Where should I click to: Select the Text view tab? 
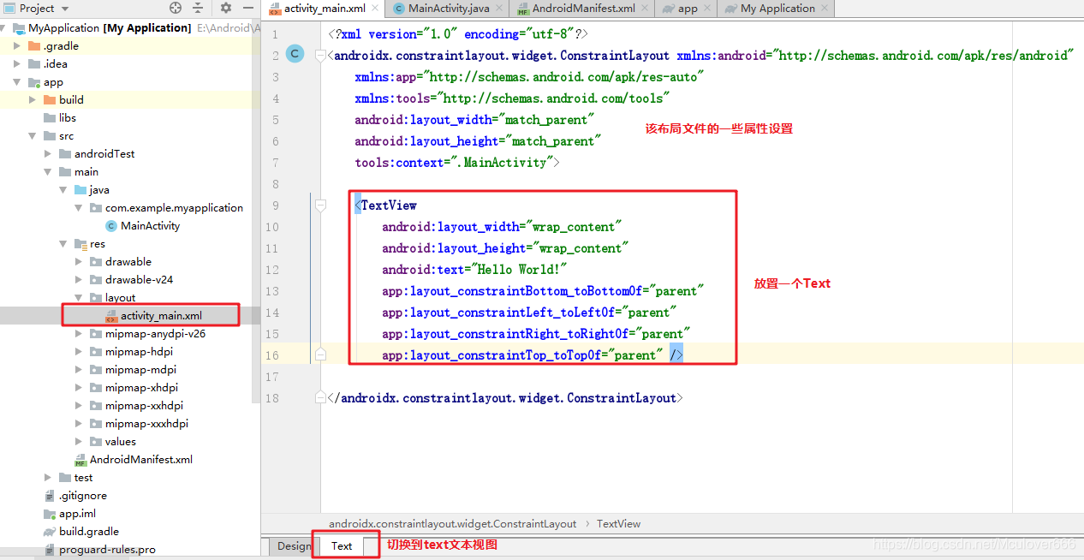342,546
